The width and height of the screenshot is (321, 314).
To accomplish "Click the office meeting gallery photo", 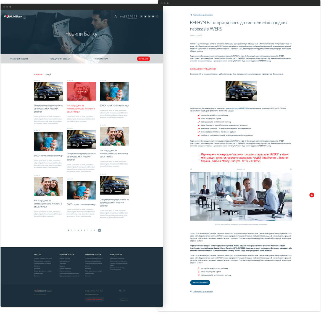I will [241, 196].
